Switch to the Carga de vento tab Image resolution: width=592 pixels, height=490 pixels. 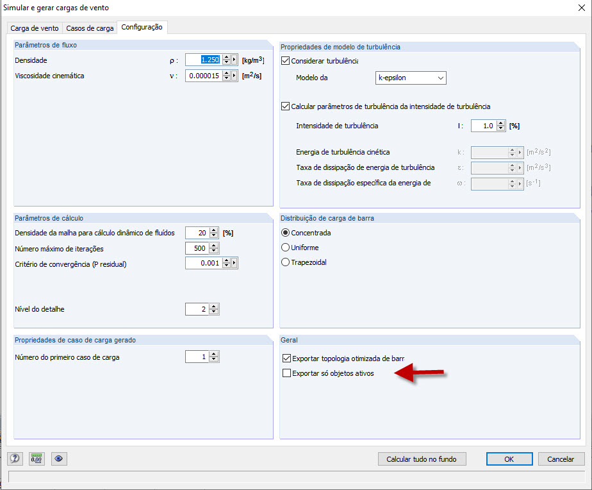click(x=35, y=28)
